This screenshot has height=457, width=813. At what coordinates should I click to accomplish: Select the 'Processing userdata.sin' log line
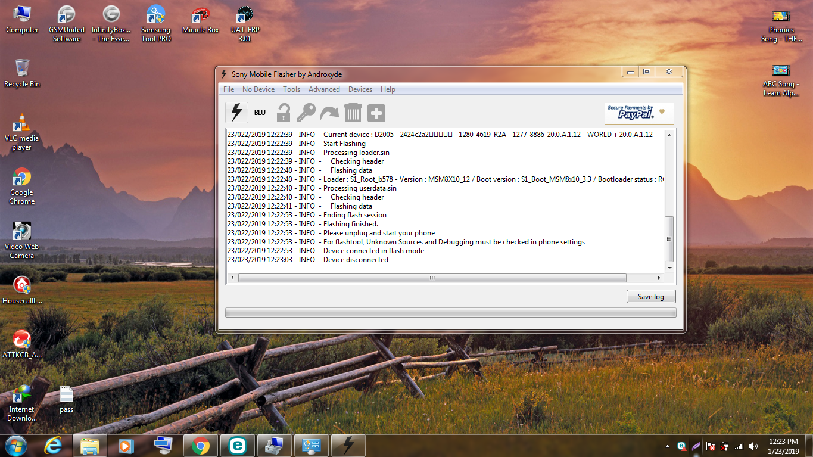point(312,188)
